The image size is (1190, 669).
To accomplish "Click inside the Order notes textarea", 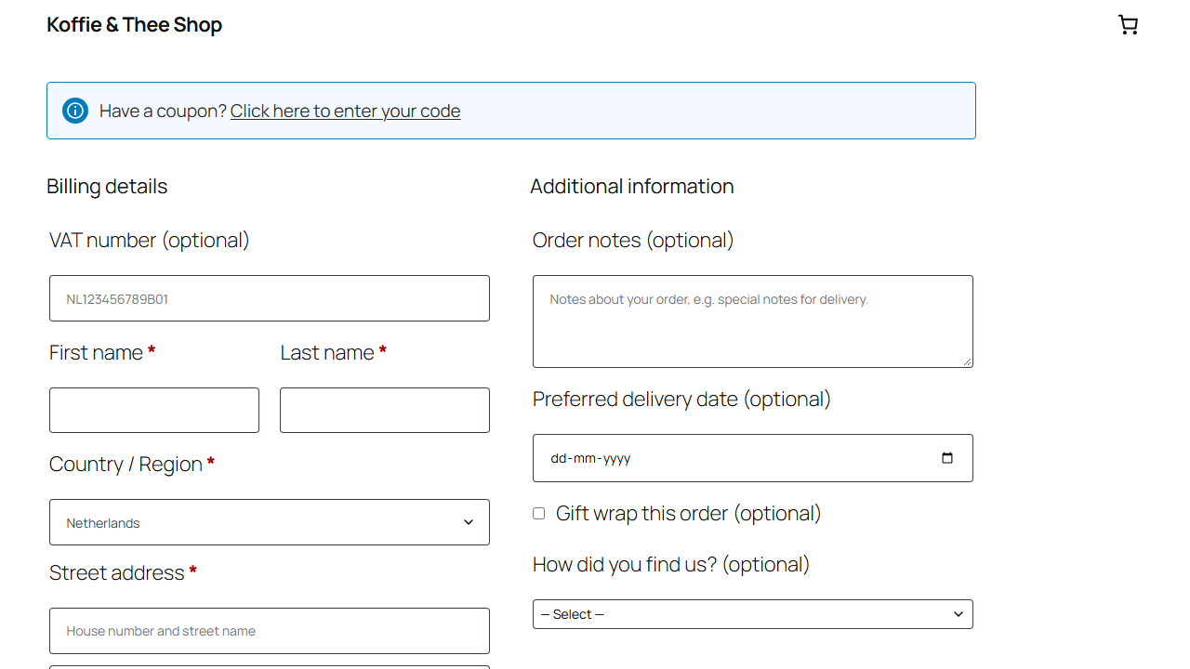I will click(753, 321).
